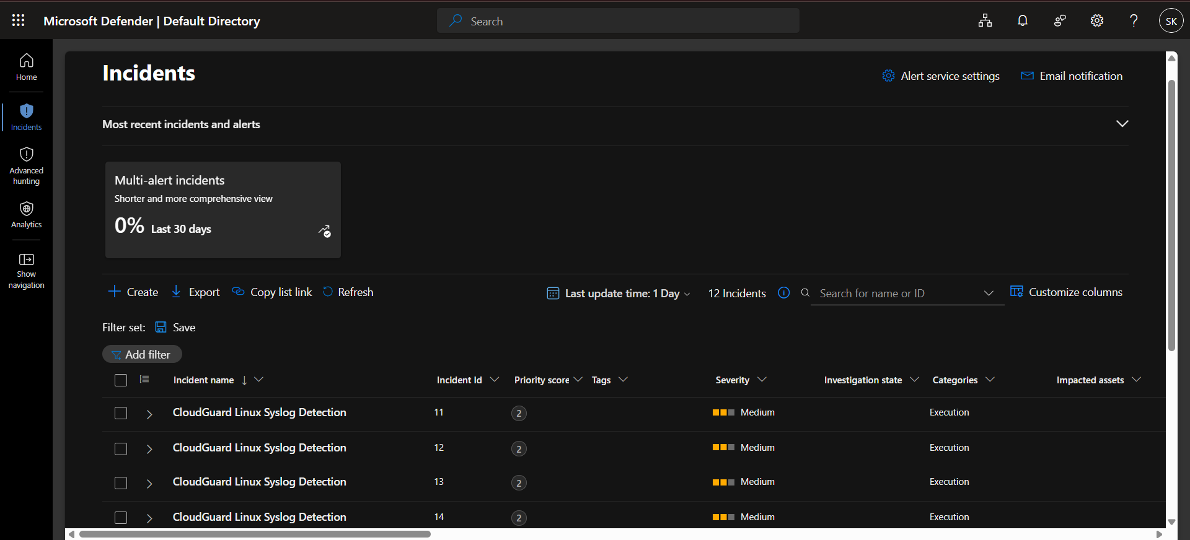
Task: Open the Last update time dropdown
Action: 619,293
